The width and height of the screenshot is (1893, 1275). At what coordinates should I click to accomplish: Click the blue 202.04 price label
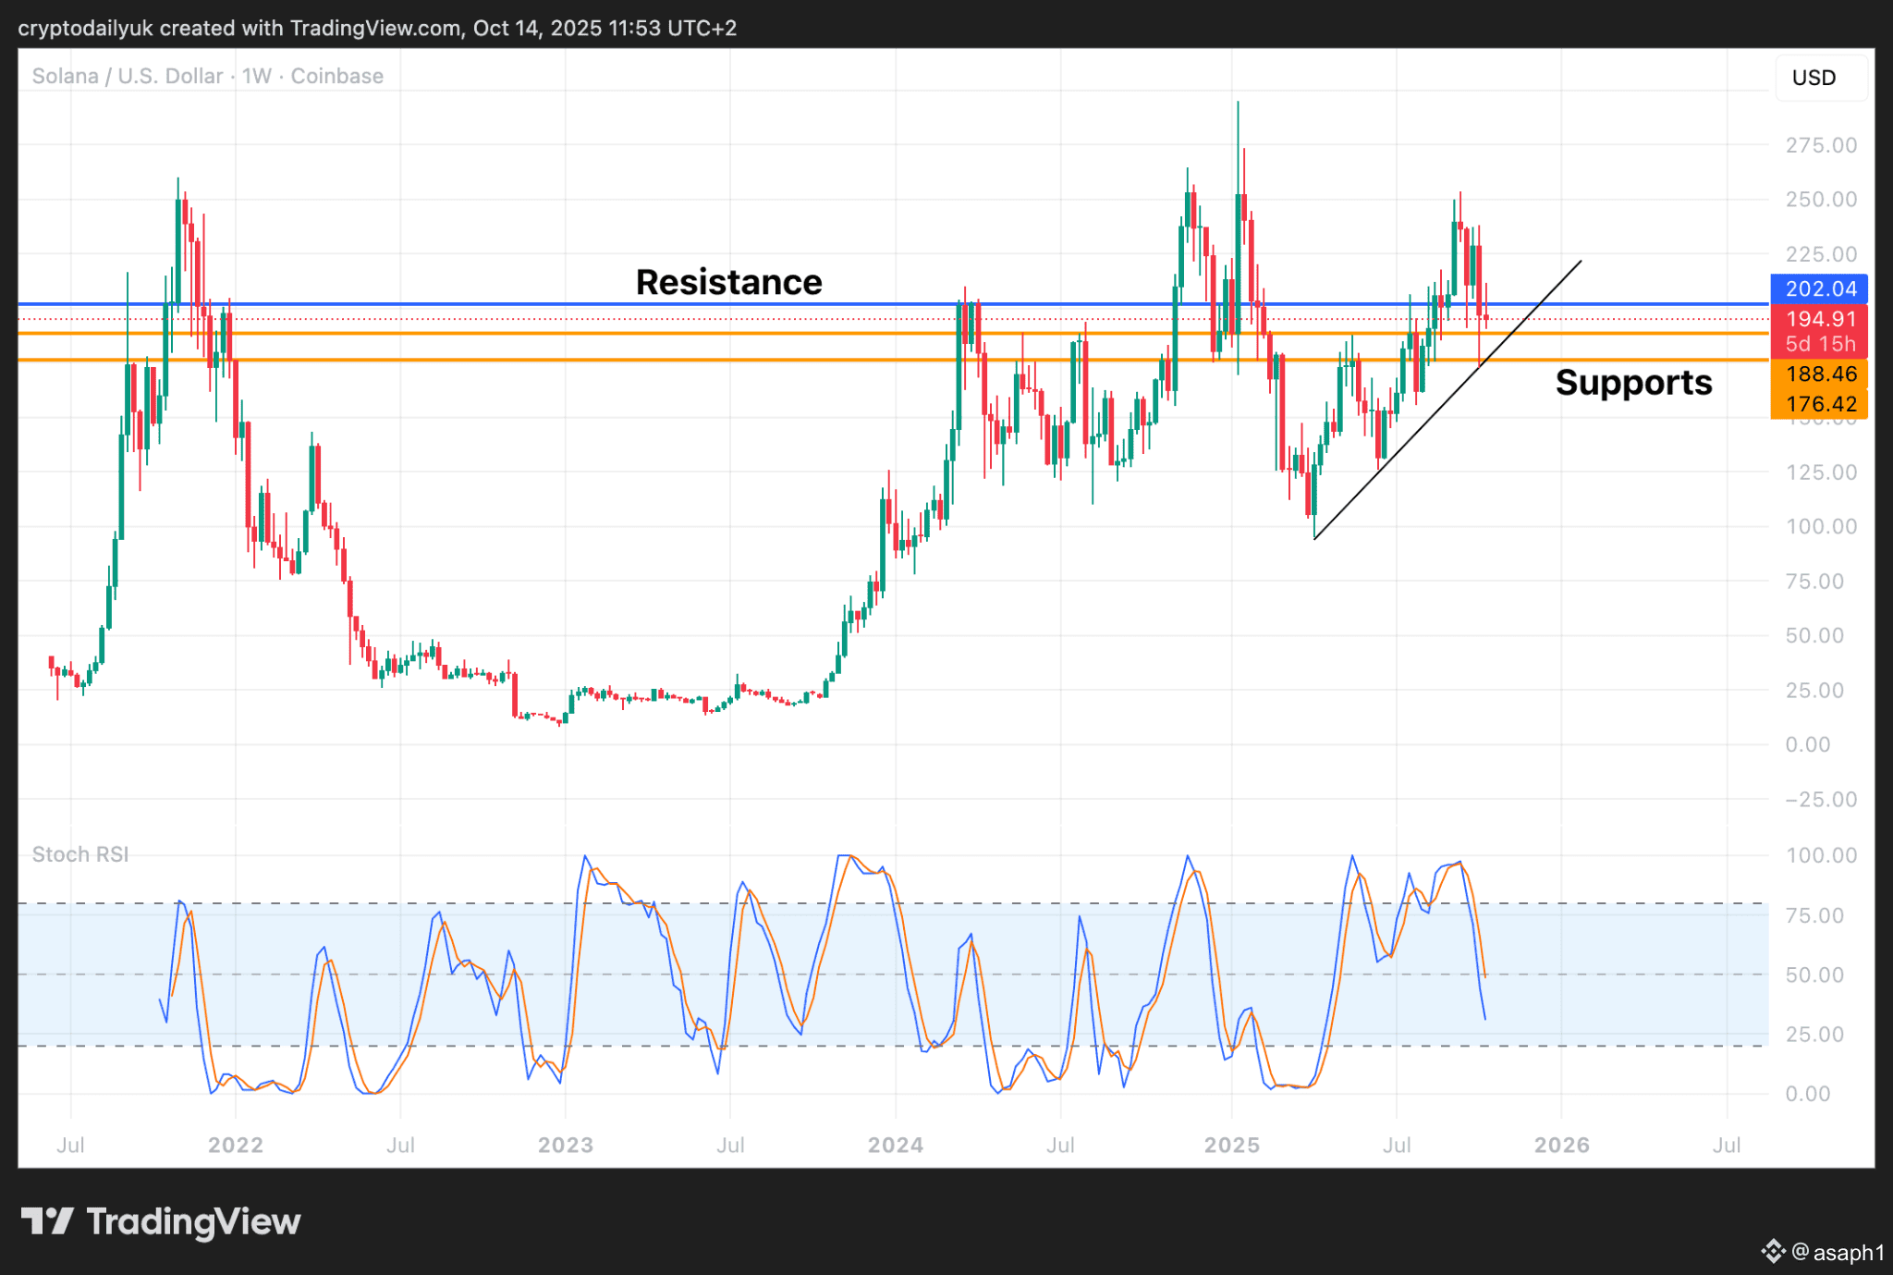[x=1819, y=288]
